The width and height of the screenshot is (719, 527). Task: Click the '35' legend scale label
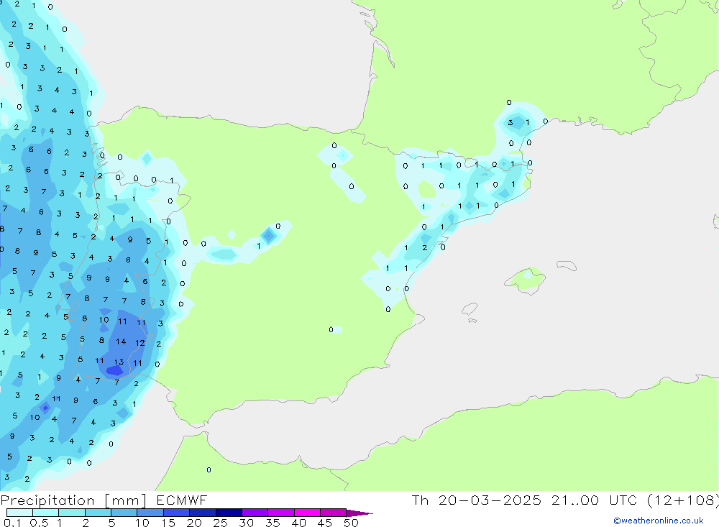pos(273,523)
